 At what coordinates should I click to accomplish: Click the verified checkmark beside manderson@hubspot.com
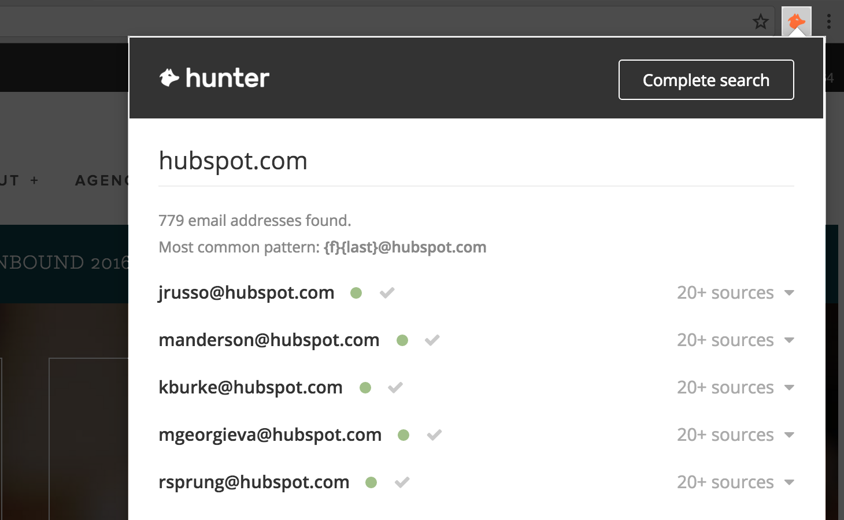(x=432, y=340)
